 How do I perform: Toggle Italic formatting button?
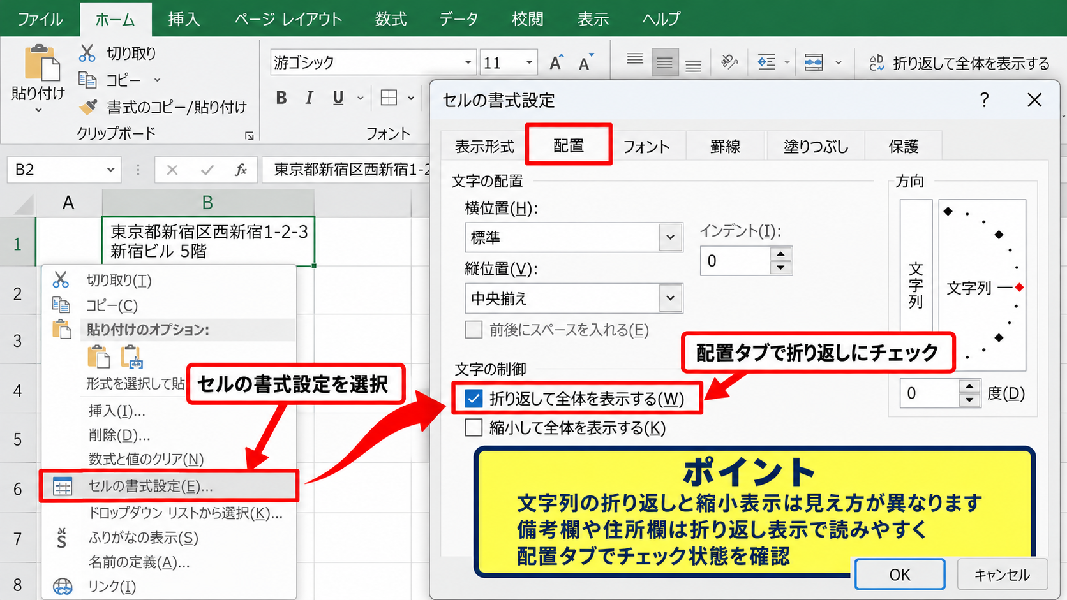coord(310,98)
